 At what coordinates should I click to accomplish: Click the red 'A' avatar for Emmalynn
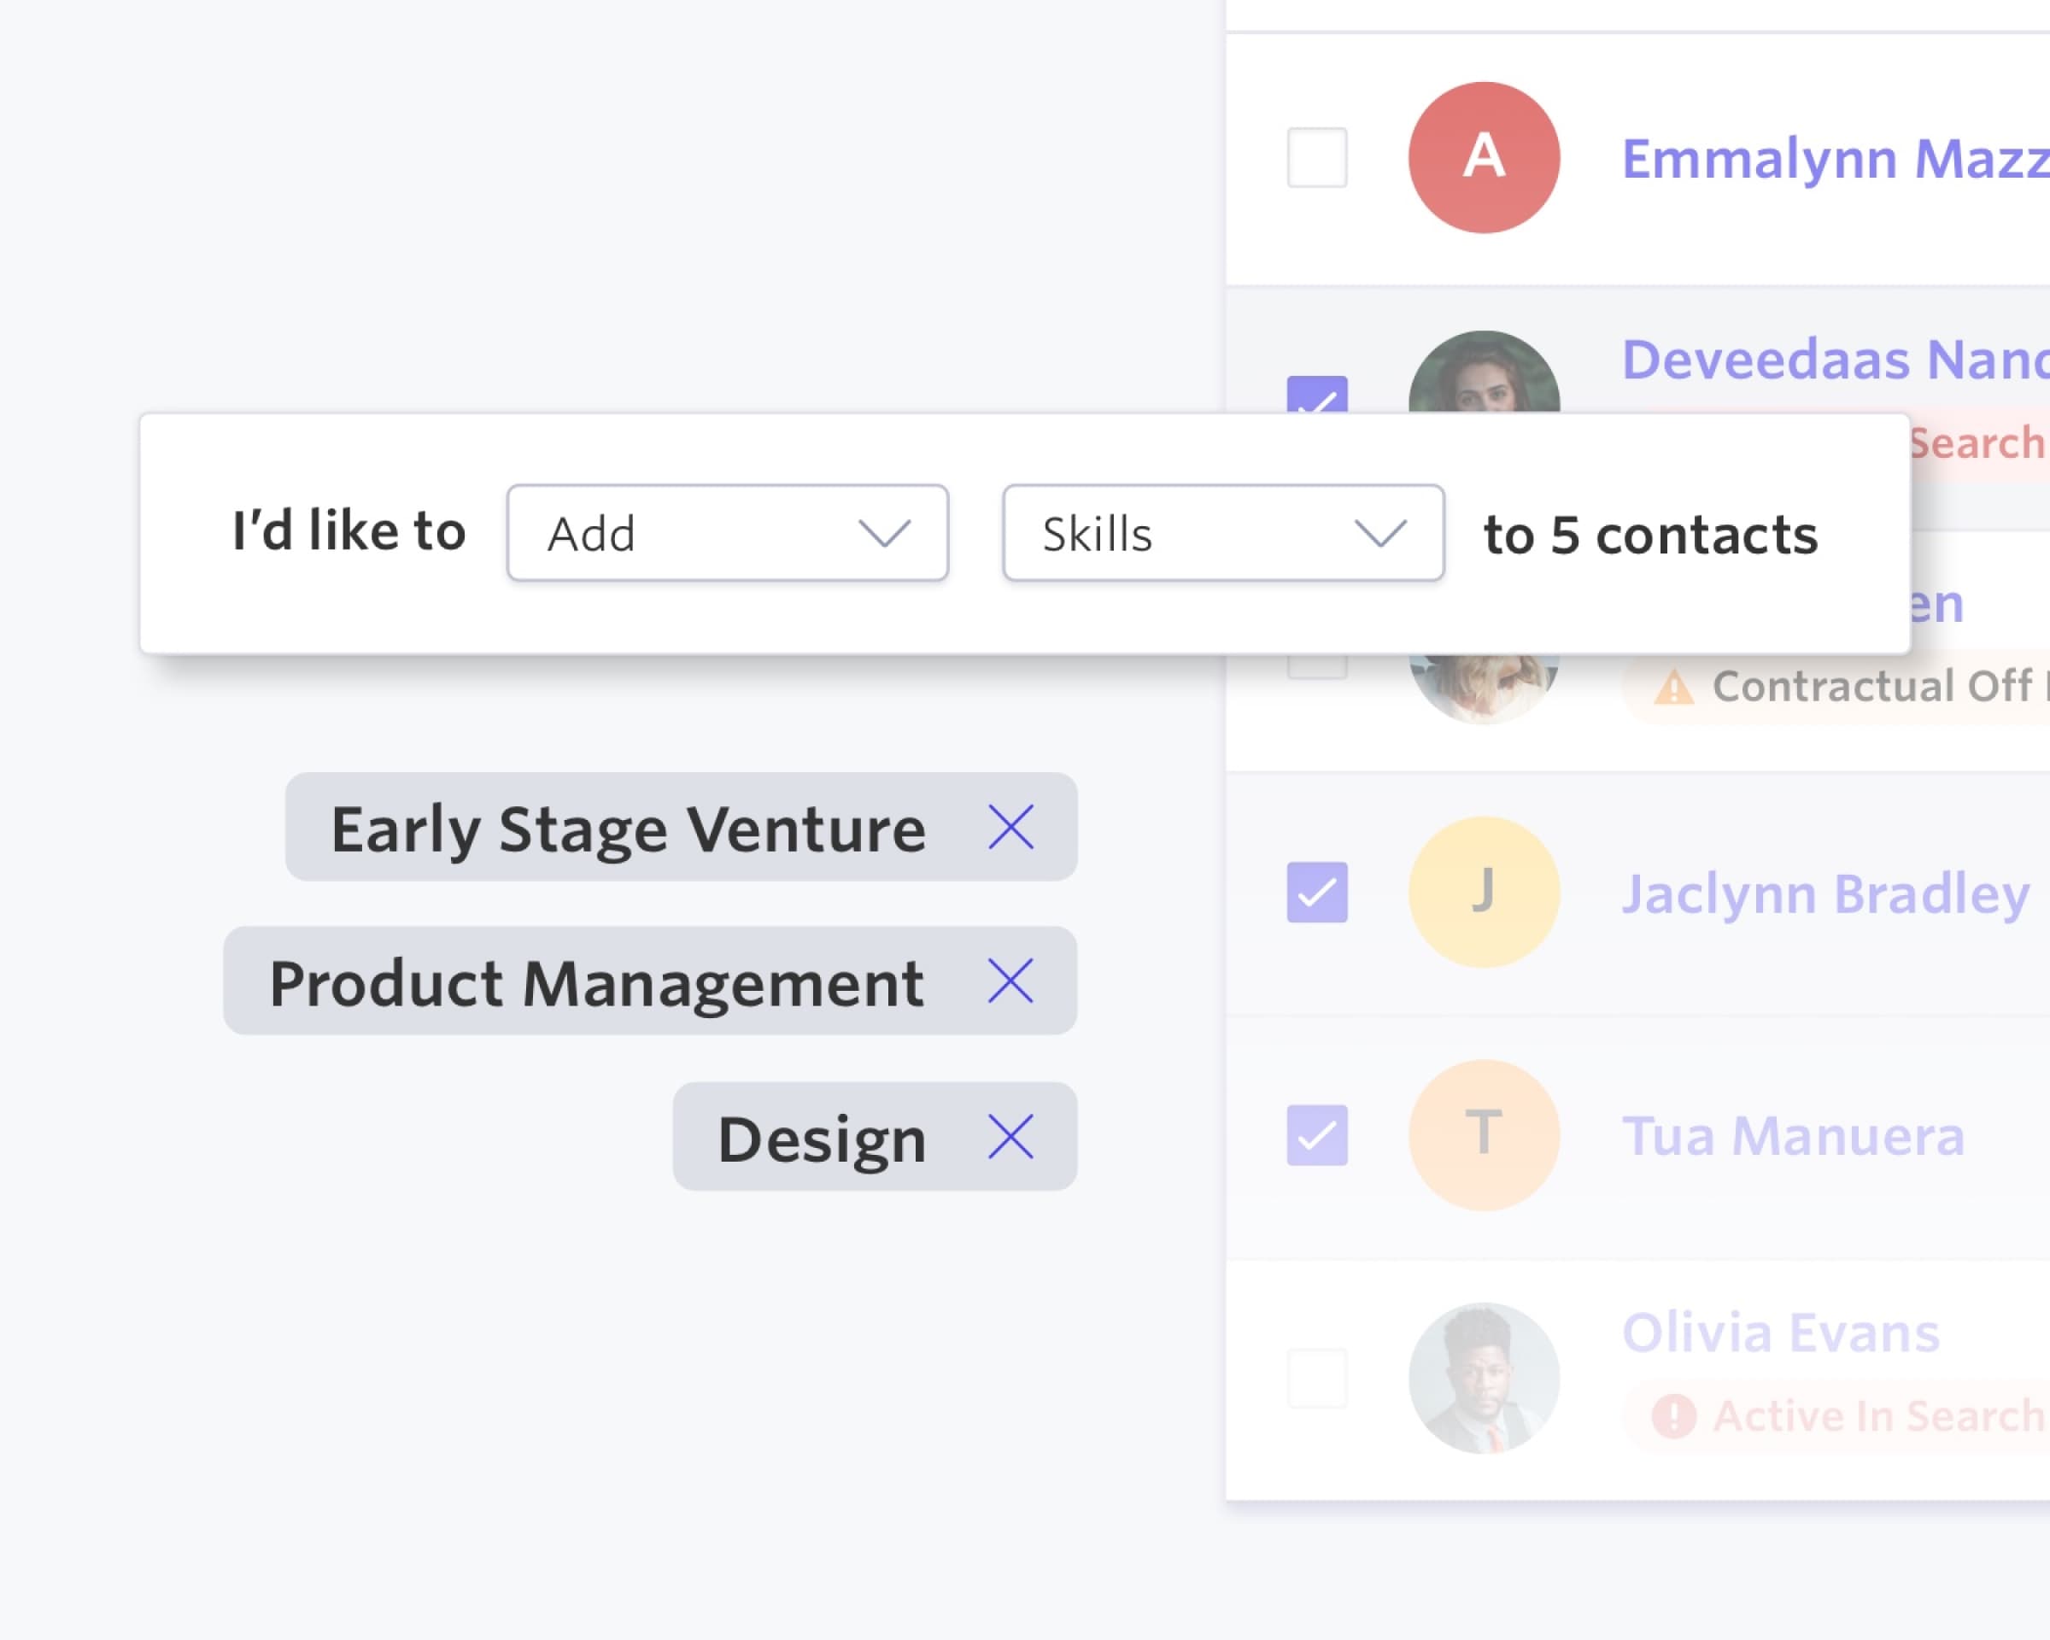coord(1484,158)
